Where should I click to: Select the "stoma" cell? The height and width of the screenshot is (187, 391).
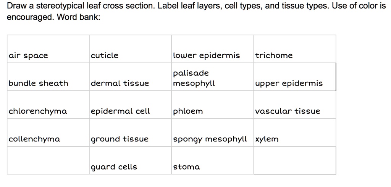click(x=186, y=167)
